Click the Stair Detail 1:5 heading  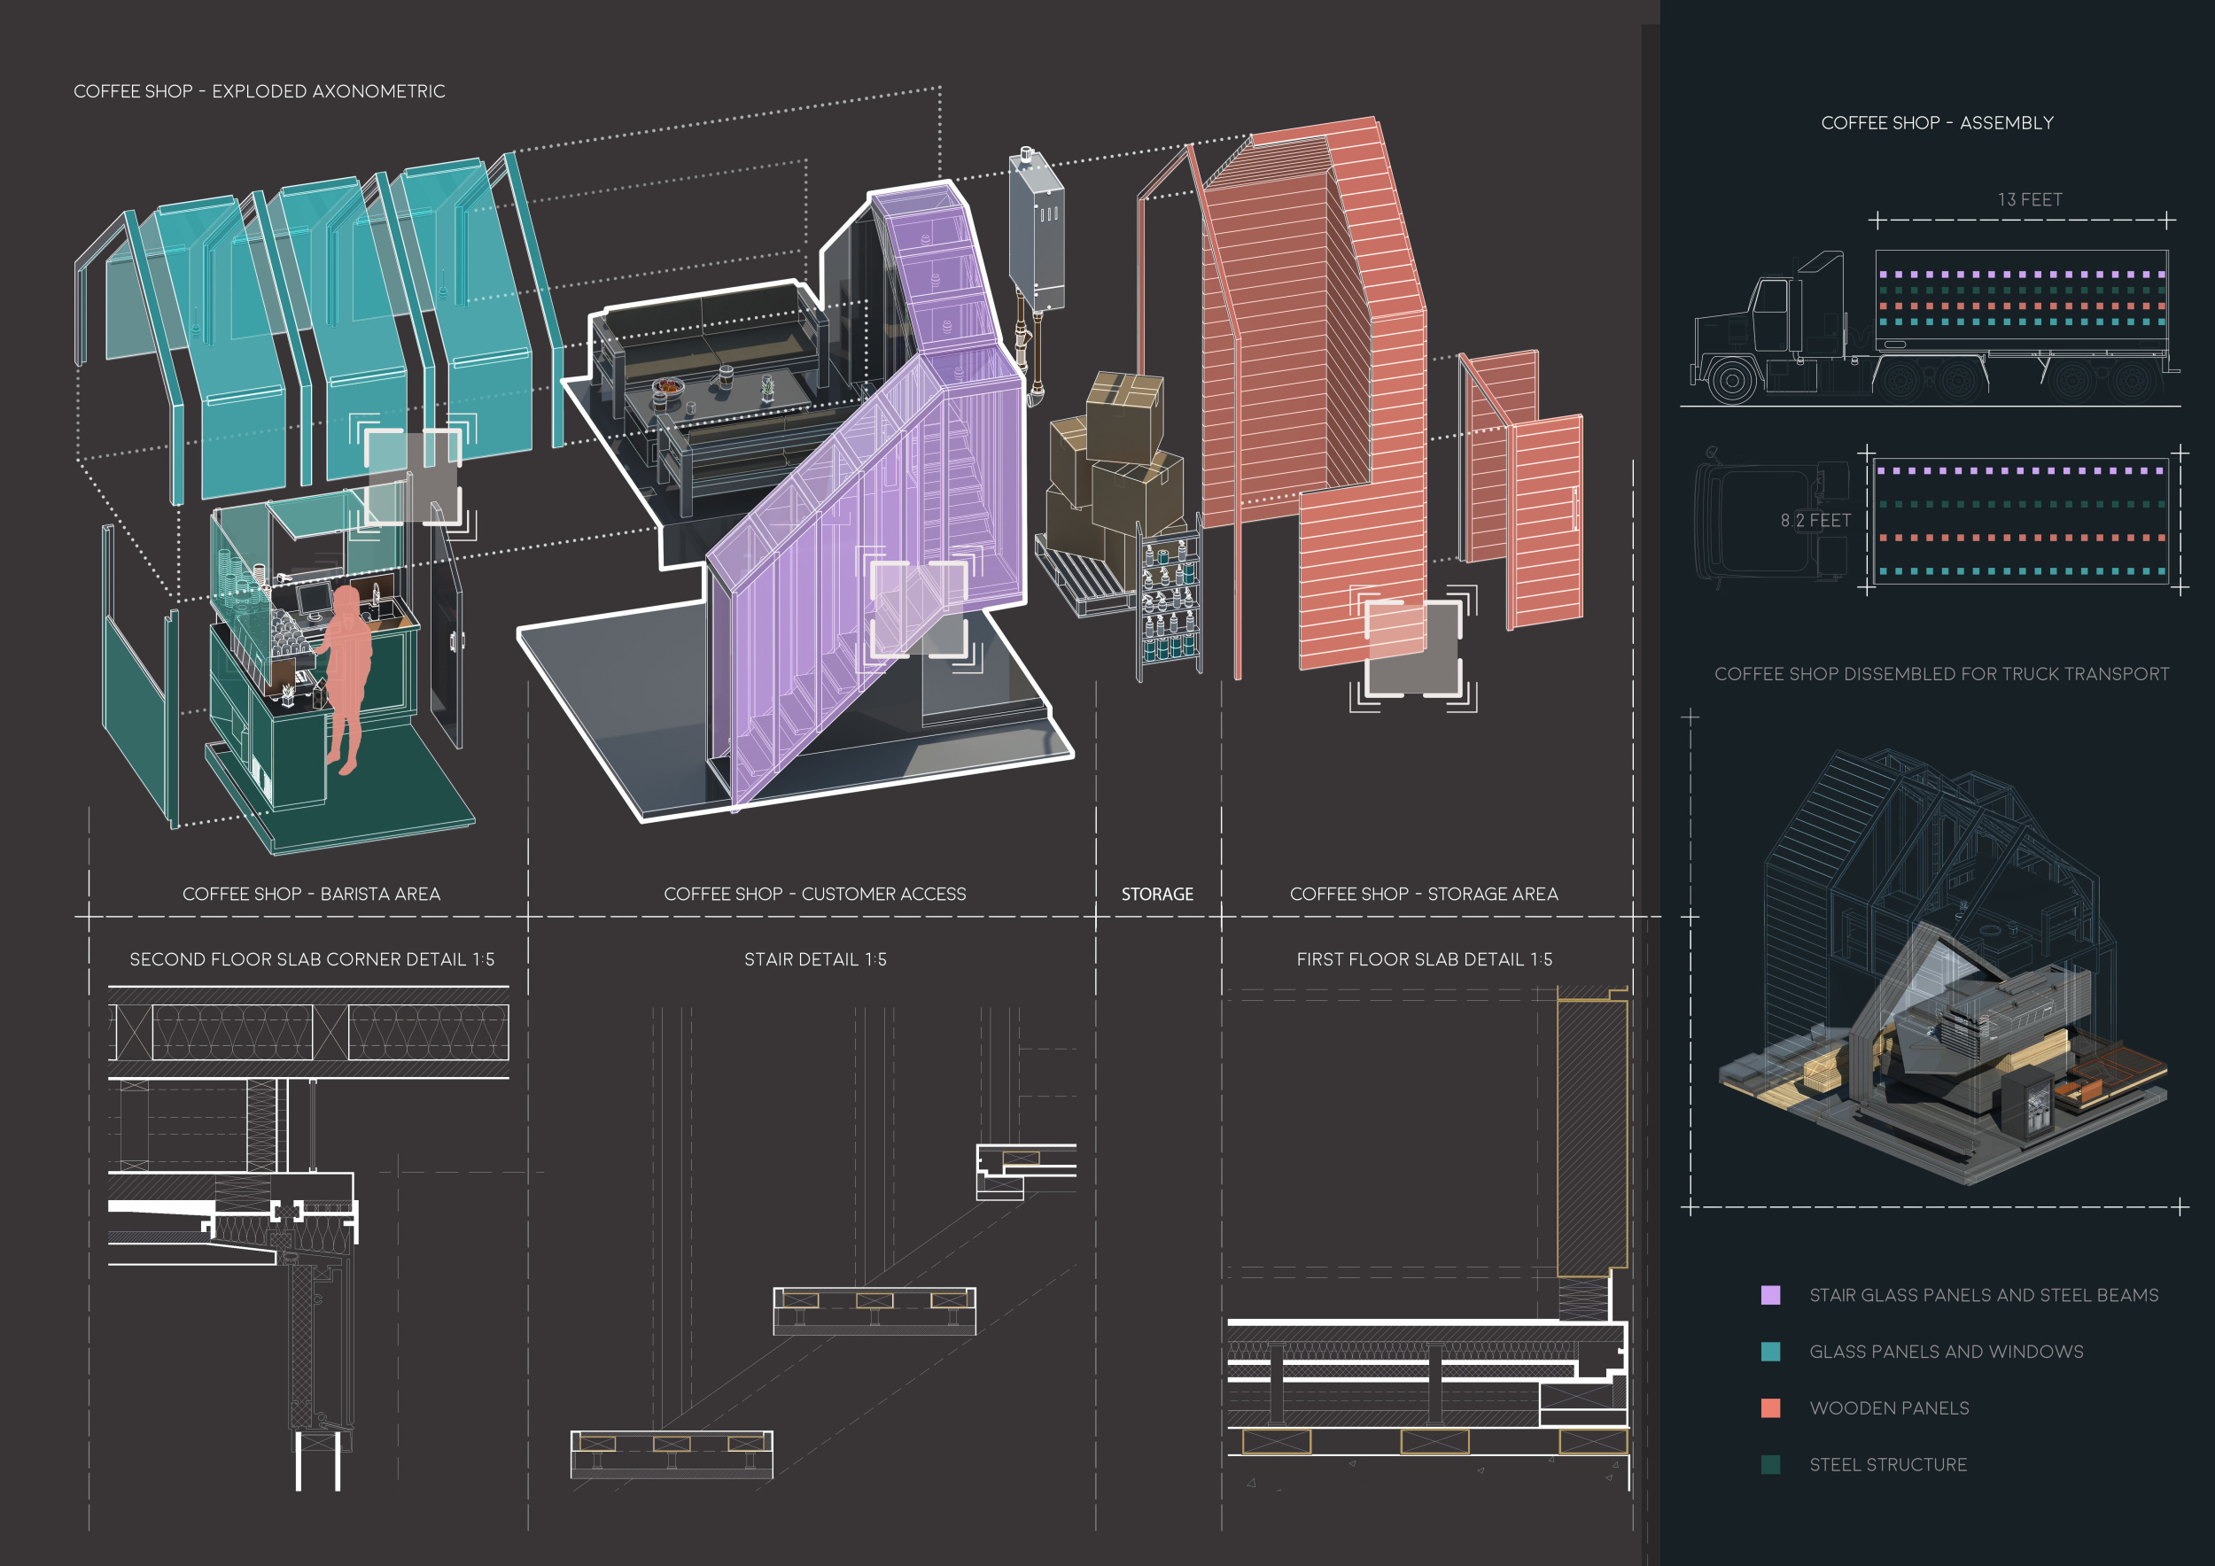(x=814, y=959)
